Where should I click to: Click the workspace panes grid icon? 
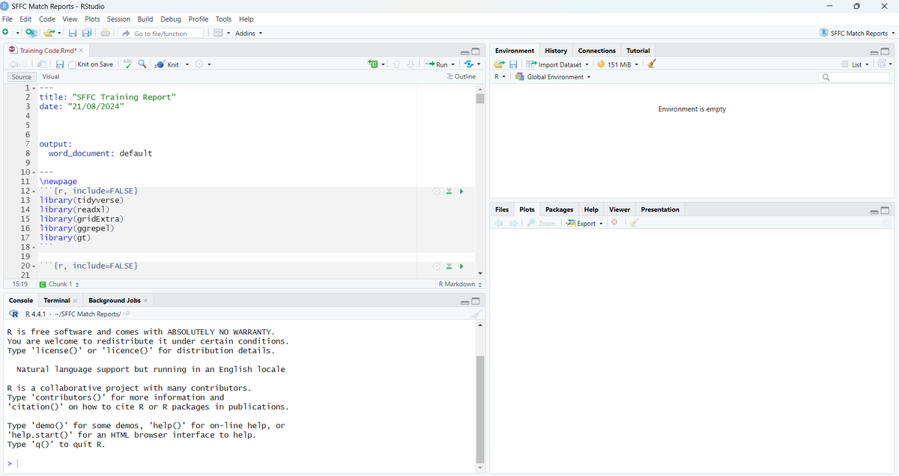click(x=218, y=33)
